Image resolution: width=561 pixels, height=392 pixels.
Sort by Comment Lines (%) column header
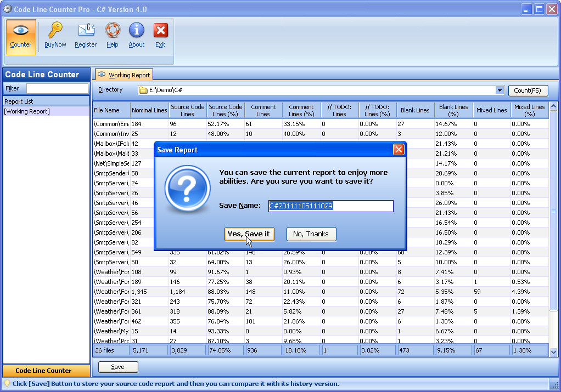[301, 110]
